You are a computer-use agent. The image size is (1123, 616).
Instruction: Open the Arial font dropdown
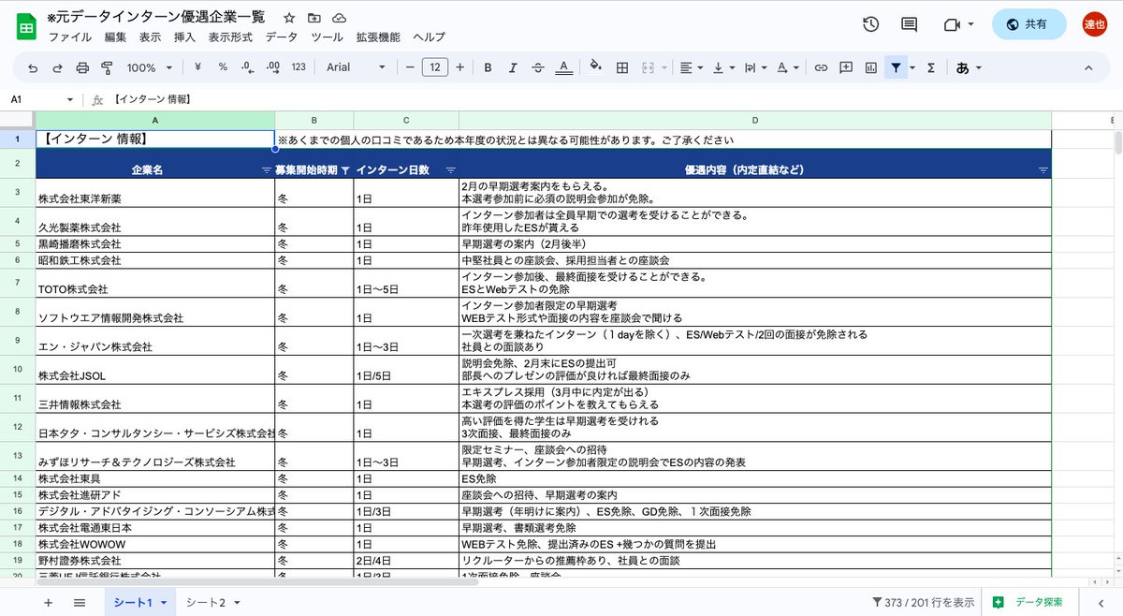pos(356,67)
